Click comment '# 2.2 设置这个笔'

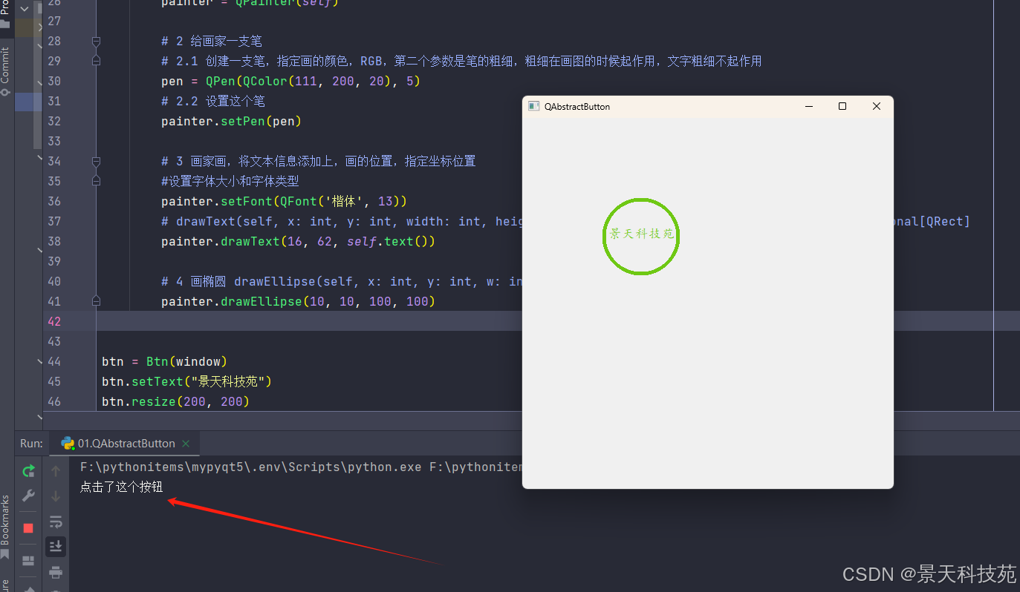[213, 101]
